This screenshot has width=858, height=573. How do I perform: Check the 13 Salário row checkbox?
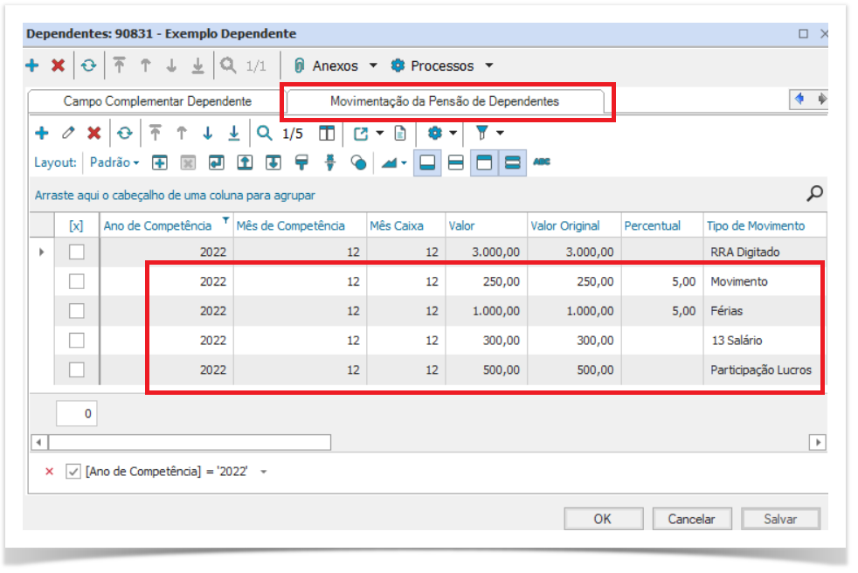click(77, 341)
